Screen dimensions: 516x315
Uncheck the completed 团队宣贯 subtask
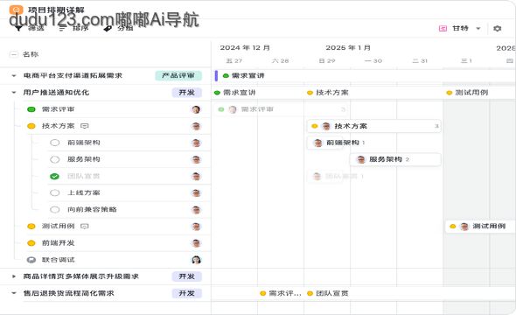point(54,177)
